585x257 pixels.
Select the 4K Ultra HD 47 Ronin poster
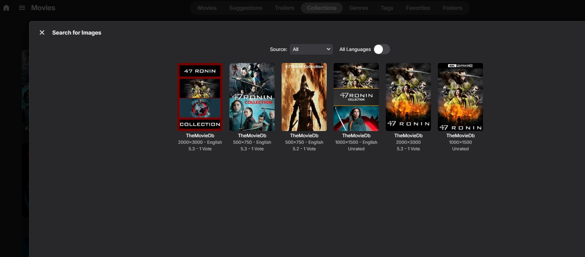[460, 97]
